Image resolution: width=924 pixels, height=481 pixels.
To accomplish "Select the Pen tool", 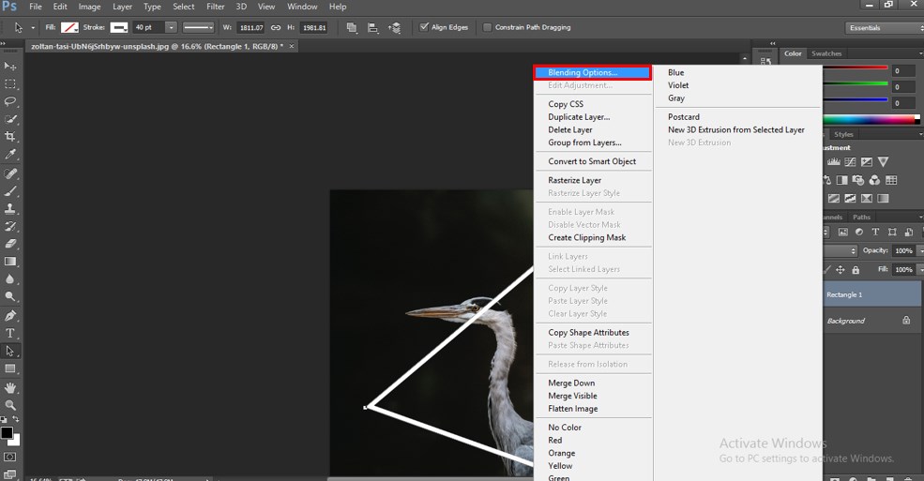I will coord(10,316).
